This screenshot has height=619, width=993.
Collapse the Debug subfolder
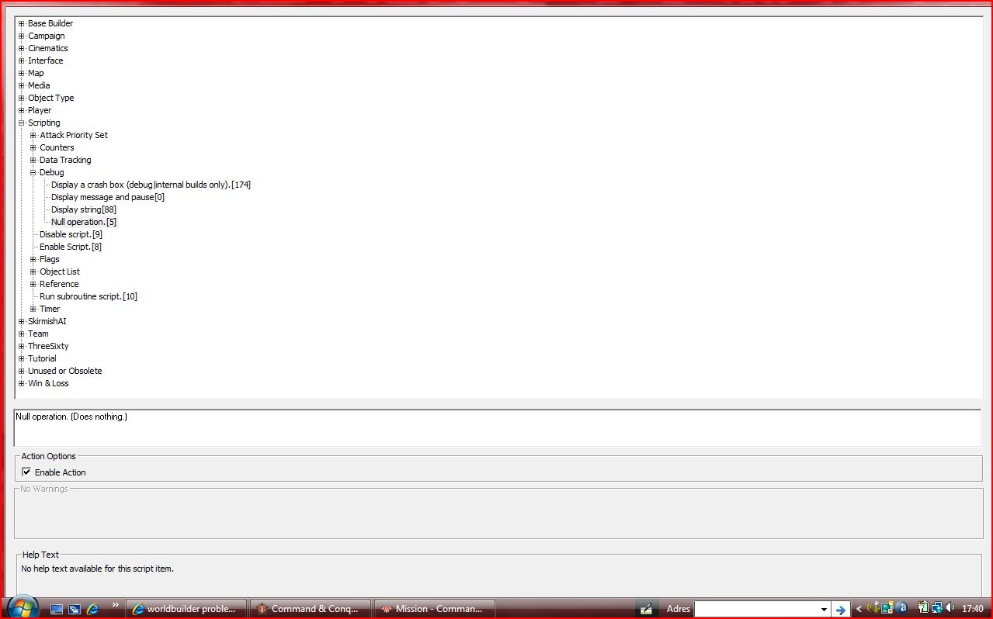33,172
